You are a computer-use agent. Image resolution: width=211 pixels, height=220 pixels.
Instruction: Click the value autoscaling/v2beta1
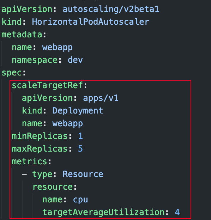(x=111, y=9)
